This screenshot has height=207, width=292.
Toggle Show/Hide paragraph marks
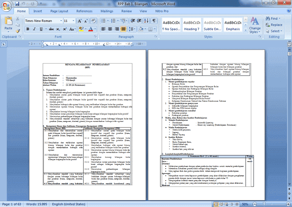(x=154, y=21)
